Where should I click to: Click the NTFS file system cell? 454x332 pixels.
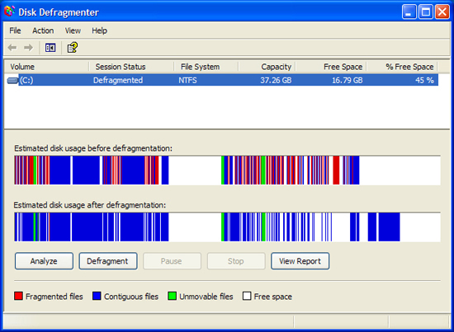coord(187,80)
